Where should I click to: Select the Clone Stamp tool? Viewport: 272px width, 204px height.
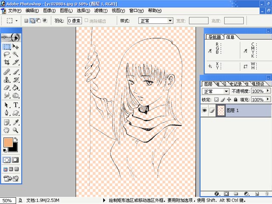(7, 80)
